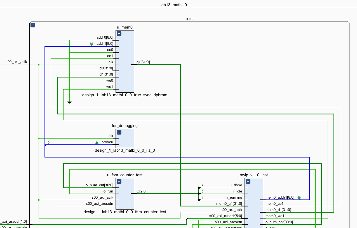Screen dimensions: 357x228
Task: Click the inst hierarchy label
Action: (189, 18)
